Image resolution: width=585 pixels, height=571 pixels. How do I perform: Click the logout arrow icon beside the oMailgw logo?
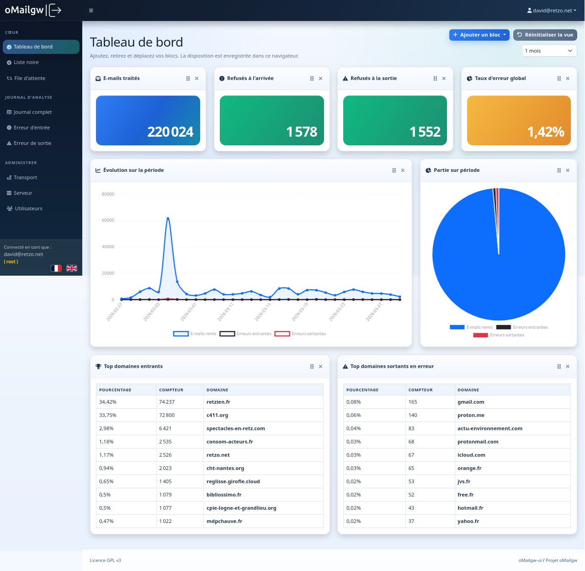pyautogui.click(x=55, y=10)
